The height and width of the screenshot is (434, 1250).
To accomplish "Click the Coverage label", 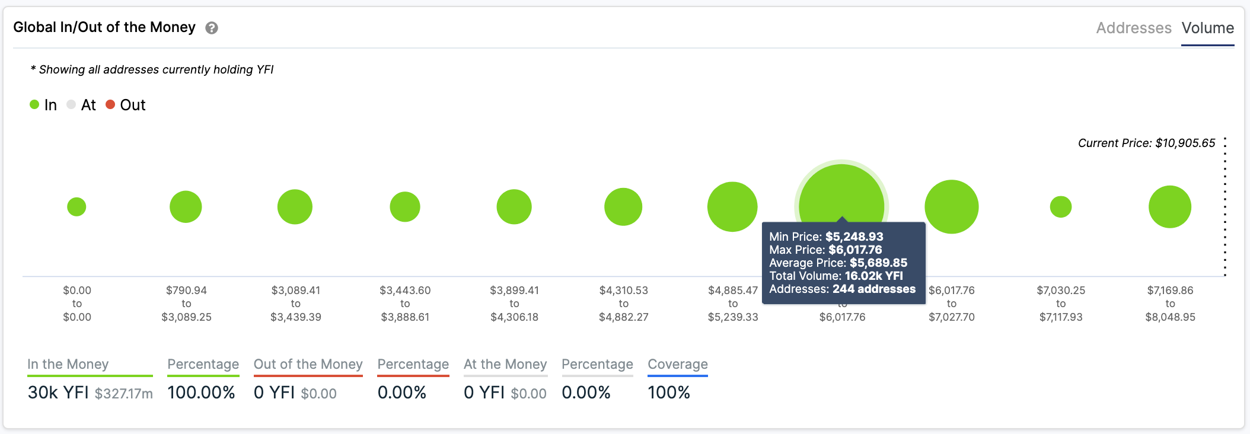I will click(678, 364).
